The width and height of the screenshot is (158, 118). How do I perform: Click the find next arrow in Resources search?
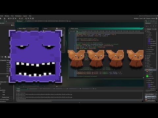coord(155,26)
